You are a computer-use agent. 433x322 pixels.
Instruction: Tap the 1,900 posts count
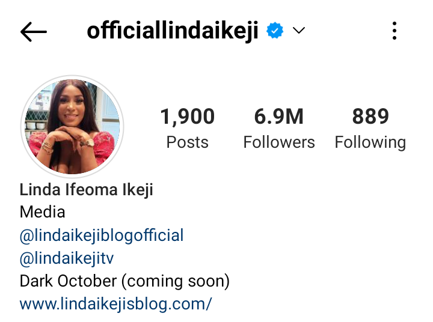188,117
